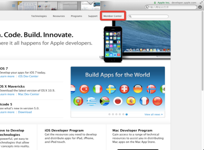Open the tab overview grid icon
Screen dimensions: 204x150
14,6
